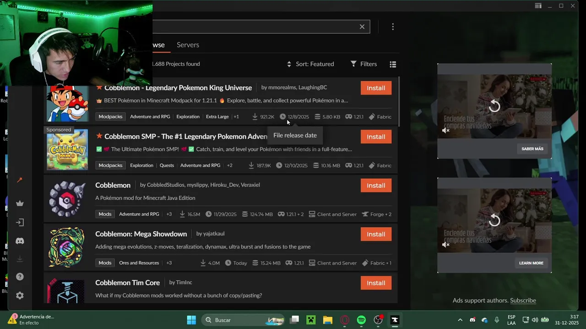This screenshot has height=329, width=586.
Task: Unmute the ad above LEARN MORE
Action: [x=446, y=245]
